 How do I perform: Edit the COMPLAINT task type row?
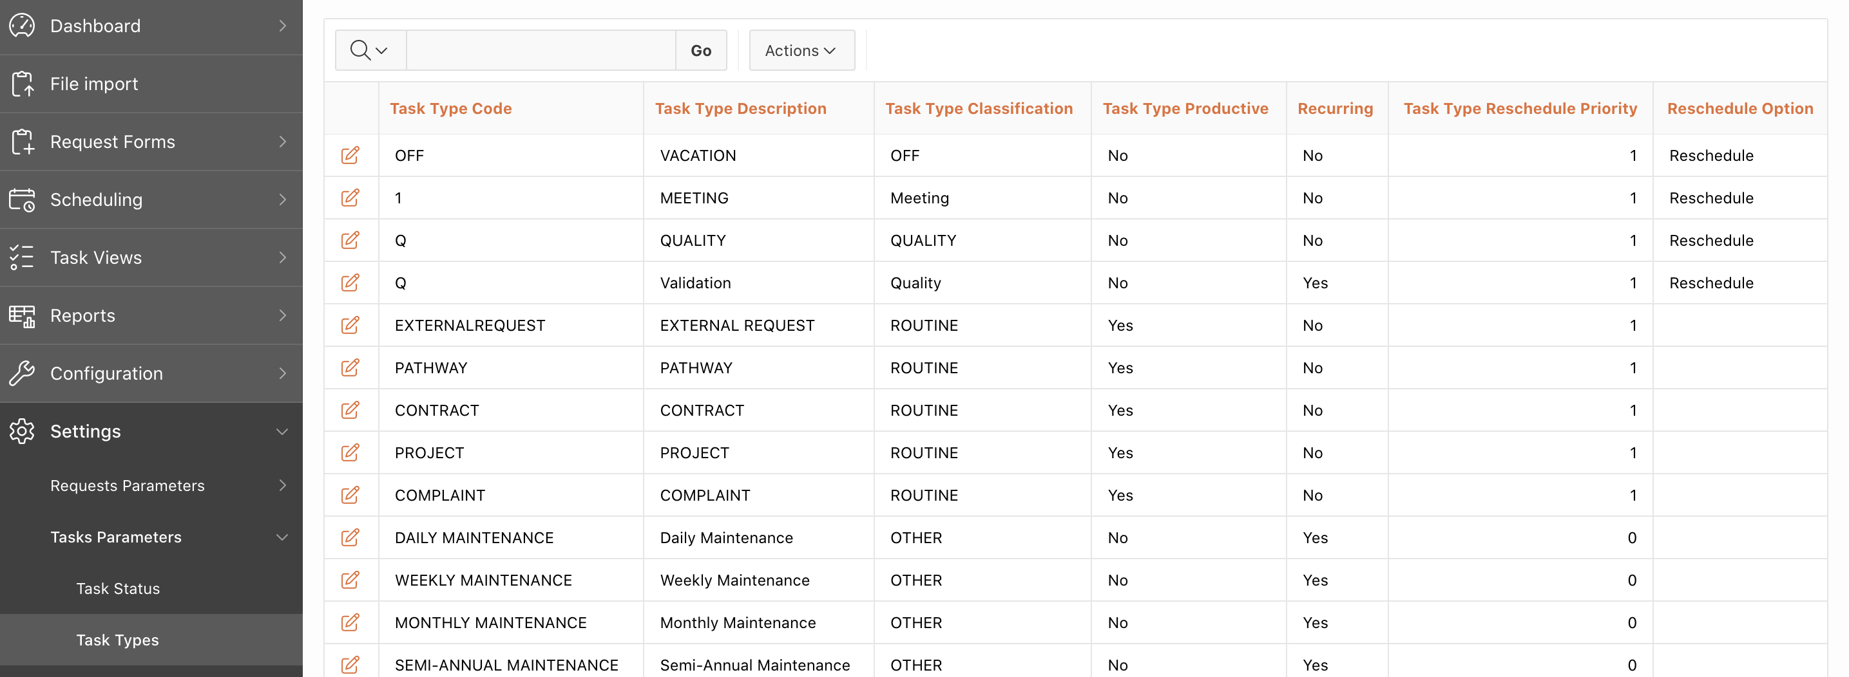[x=350, y=495]
